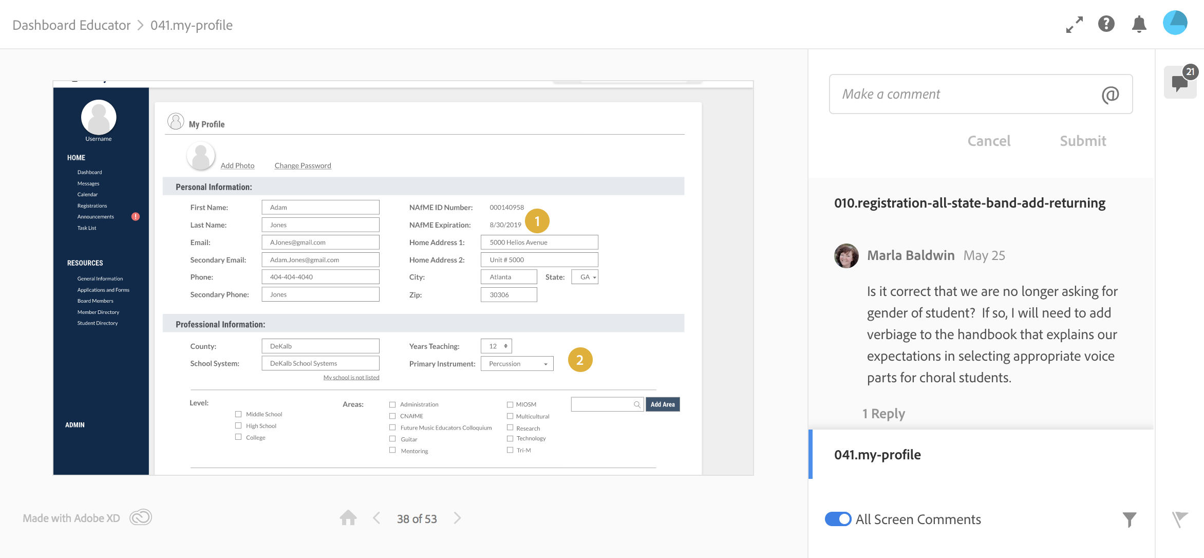
Task: Click the filter funnel icon for comments
Action: click(x=1129, y=519)
